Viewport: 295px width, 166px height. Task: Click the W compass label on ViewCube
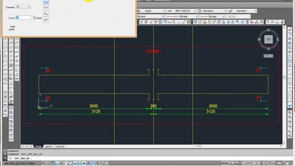coord(259,39)
